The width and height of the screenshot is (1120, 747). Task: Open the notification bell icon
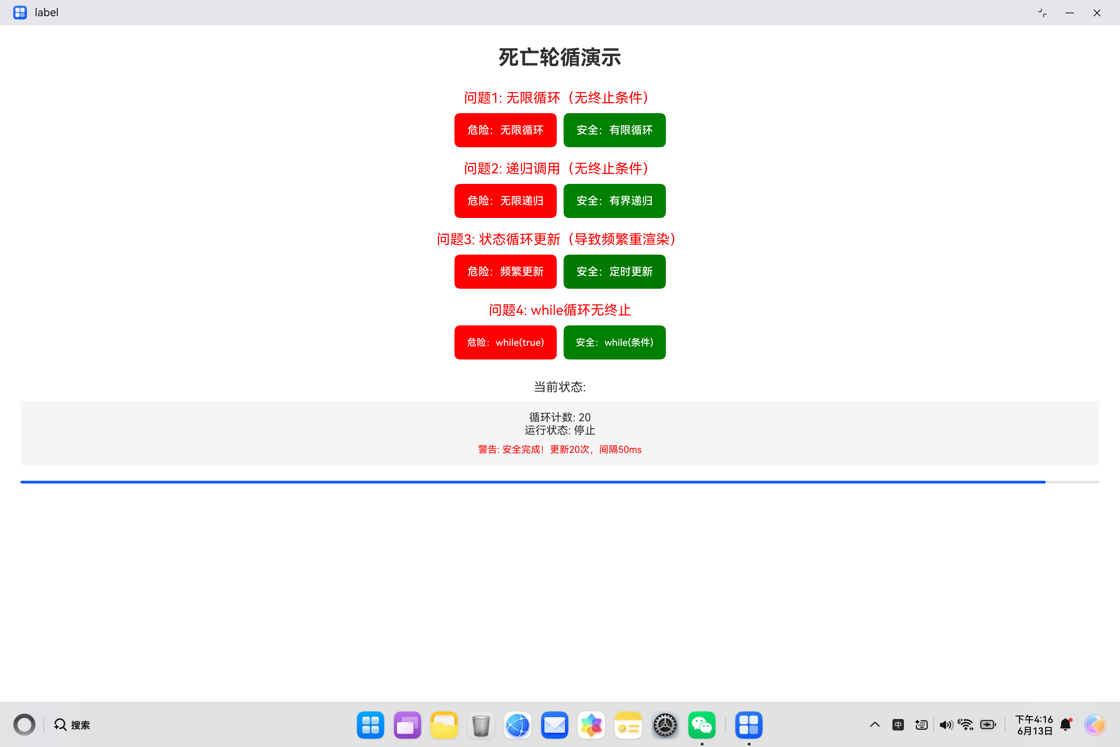(x=1066, y=725)
